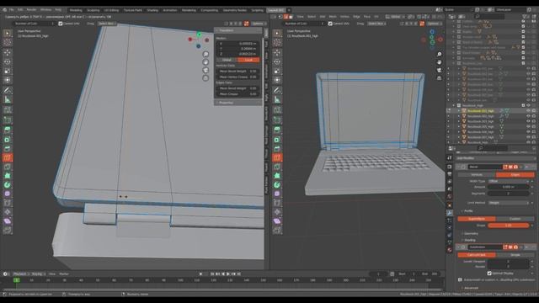
Task: Expand the Profile section of Bevel
Action: tap(468, 211)
